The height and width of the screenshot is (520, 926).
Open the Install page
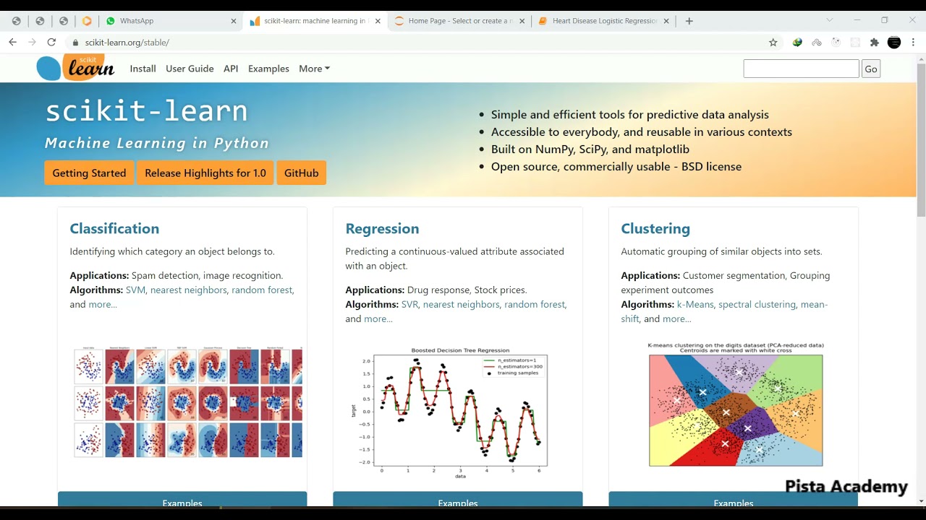143,69
